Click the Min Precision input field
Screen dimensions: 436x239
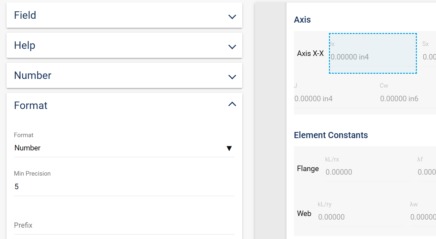point(124,187)
